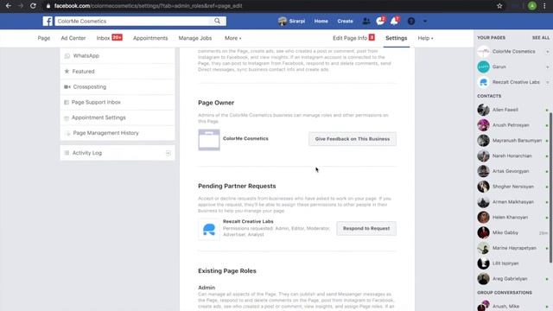Open Reezalt Creative Labs in Your Pages
The image size is (553, 311).
click(513, 82)
